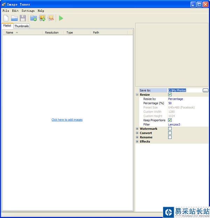Sort the list by the Type column
Screen dimensions: 210x218
pos(77,33)
